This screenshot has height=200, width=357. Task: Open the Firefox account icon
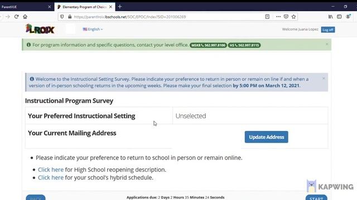[x=348, y=16]
